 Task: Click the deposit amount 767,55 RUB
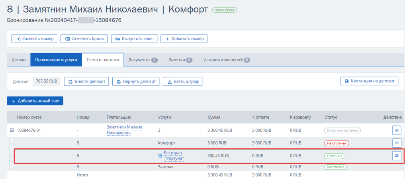tap(47, 82)
